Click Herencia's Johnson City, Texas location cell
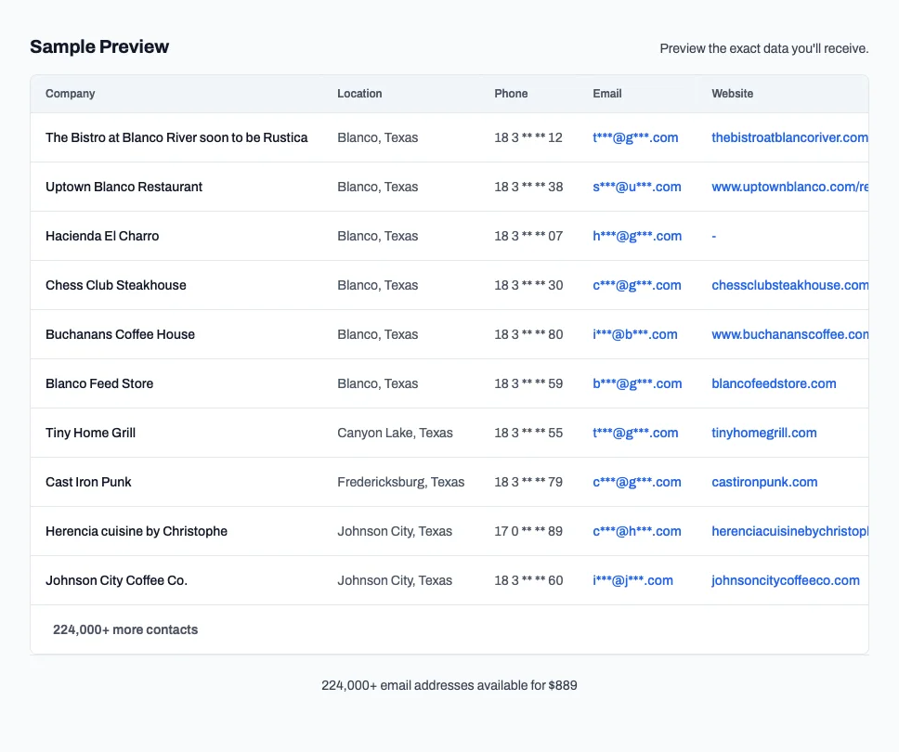The width and height of the screenshot is (899, 752). click(x=395, y=532)
